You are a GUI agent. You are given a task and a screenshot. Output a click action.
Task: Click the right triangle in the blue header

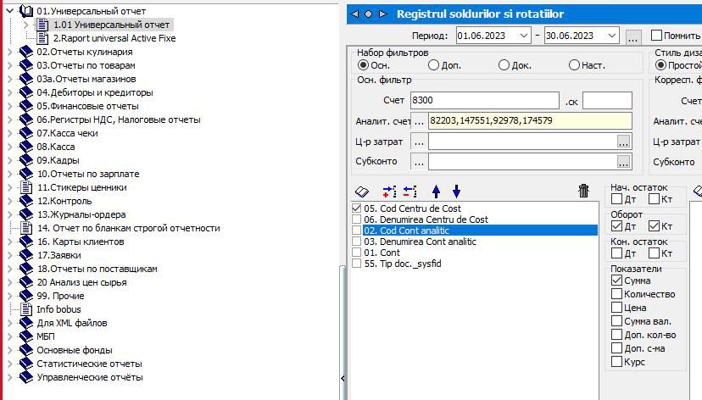click(382, 14)
